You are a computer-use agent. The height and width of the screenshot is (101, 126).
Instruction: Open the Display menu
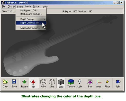click(x=11, y=6)
